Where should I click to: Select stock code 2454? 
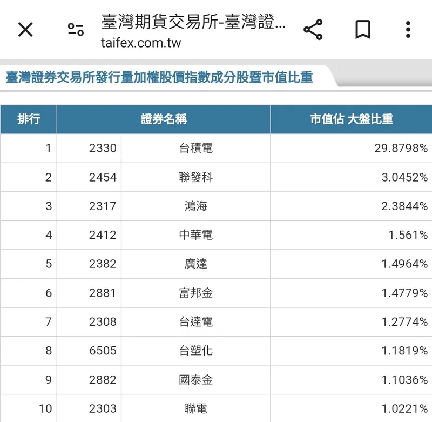[103, 177]
